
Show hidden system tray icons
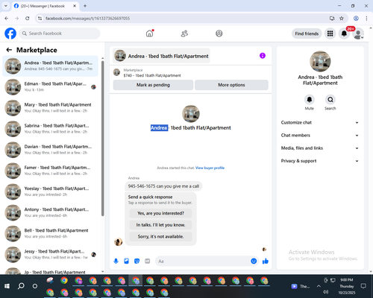(319, 286)
